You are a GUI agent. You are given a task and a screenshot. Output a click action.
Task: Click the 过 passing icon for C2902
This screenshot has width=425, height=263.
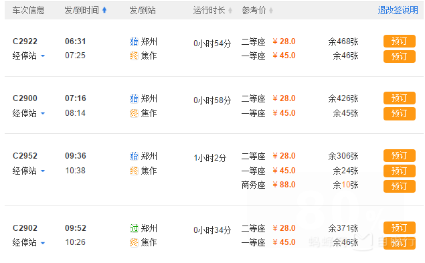pos(134,228)
